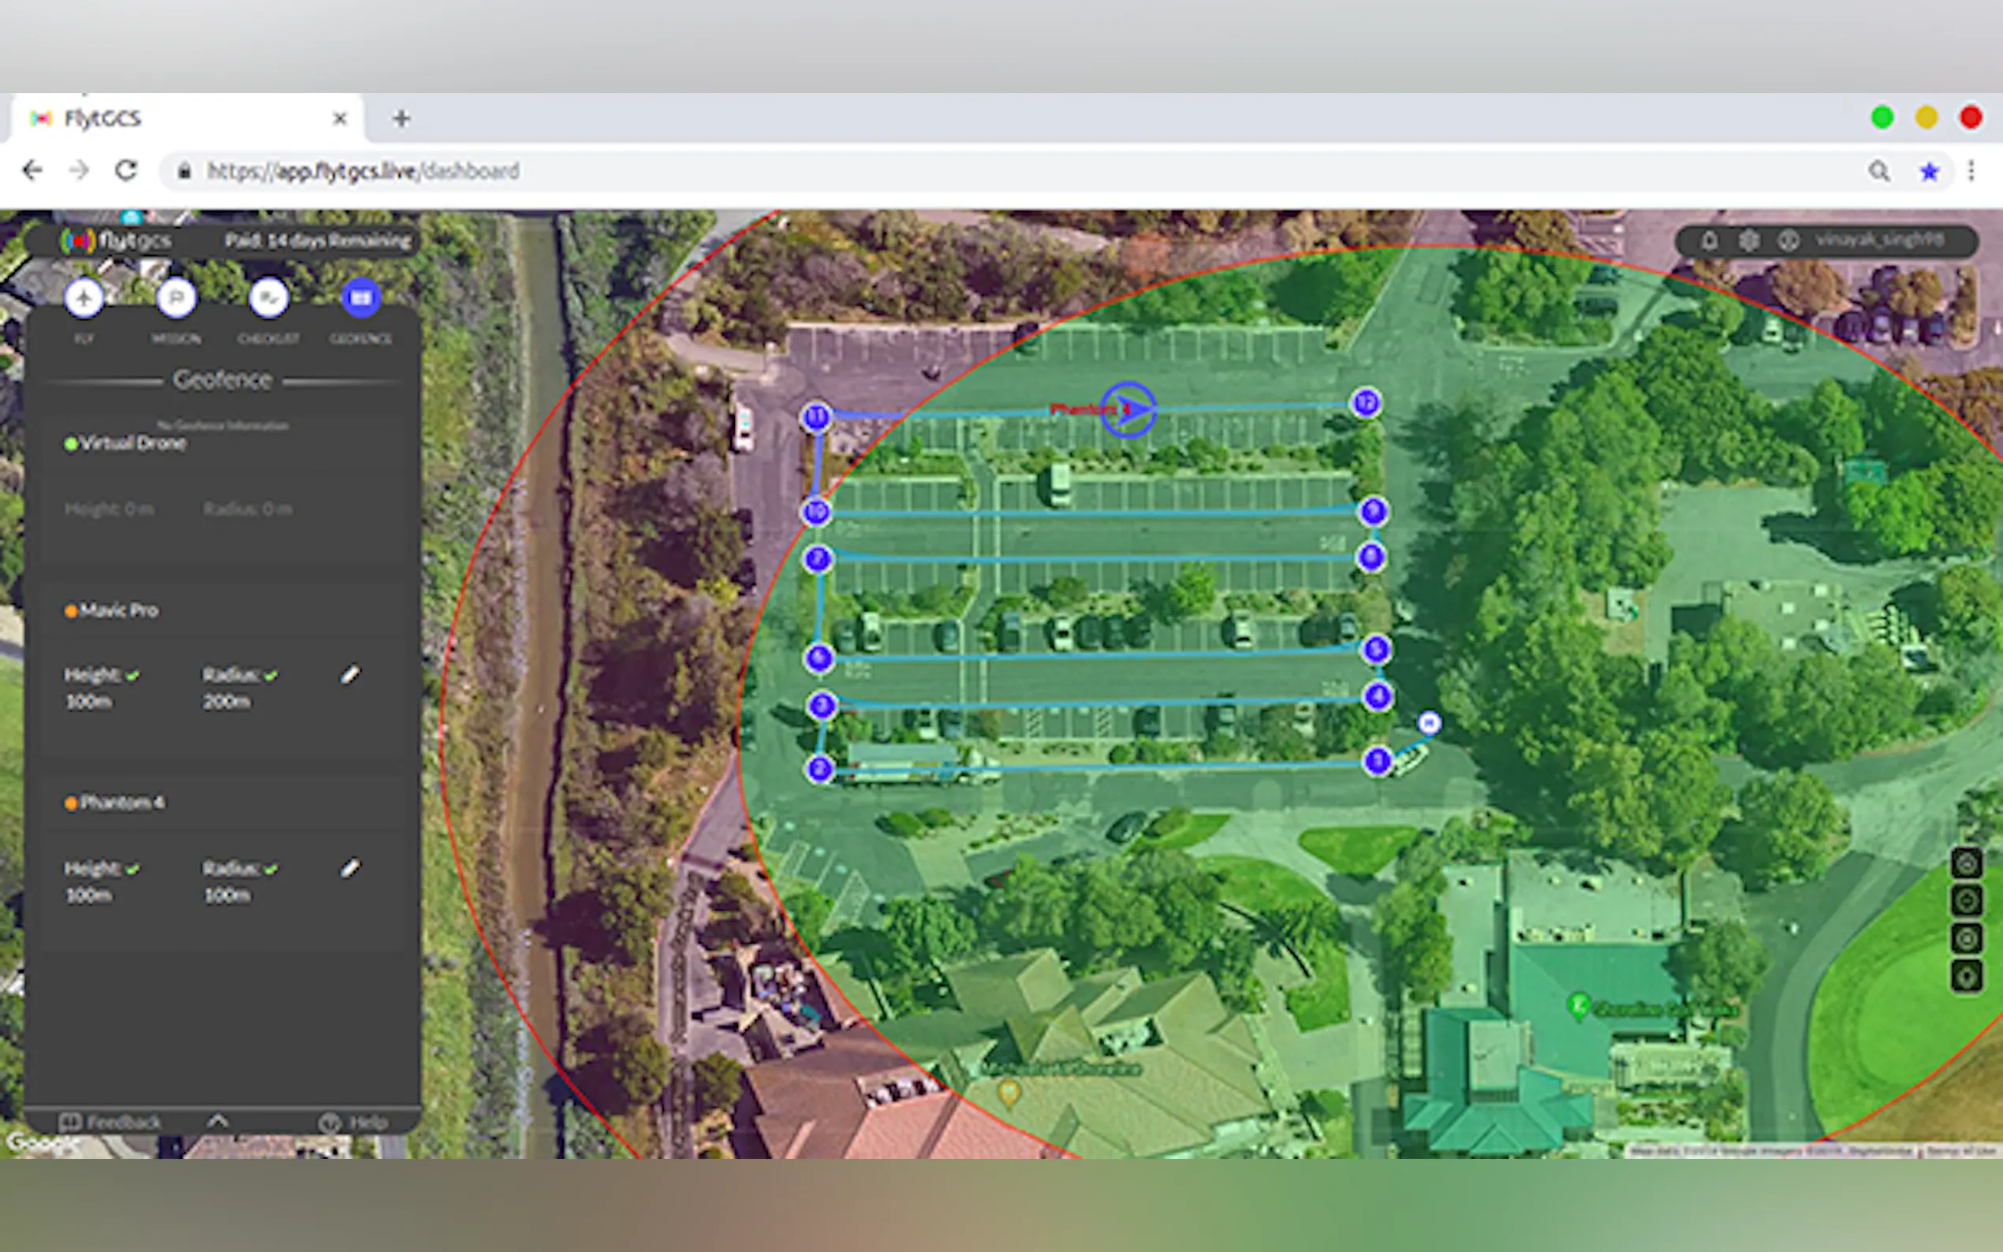This screenshot has height=1252, width=2003.
Task: Select waypoint 11 on the mission path
Action: coord(816,416)
